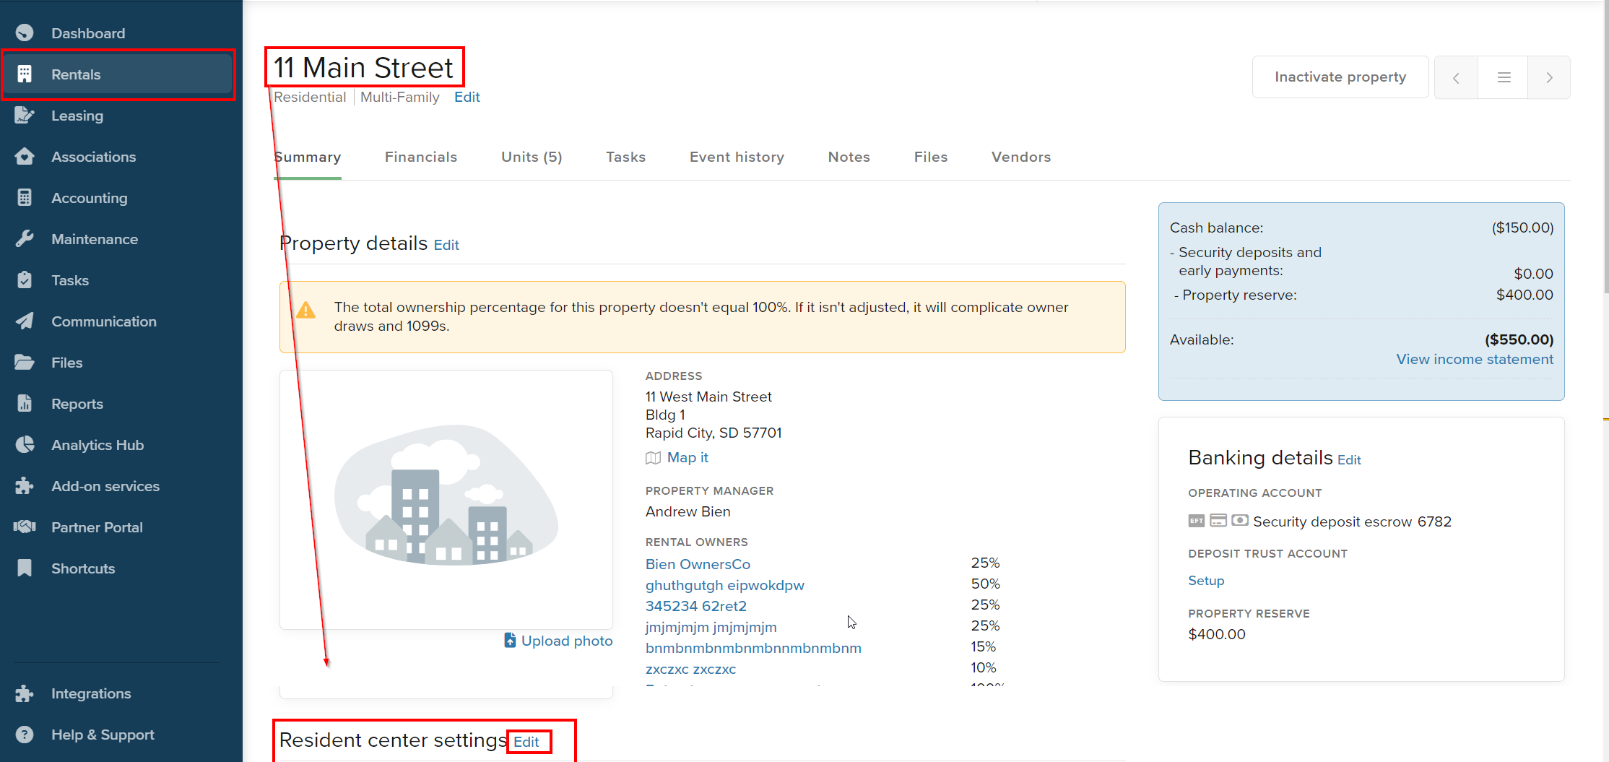Switch to the Financials tab
This screenshot has width=1609, height=762.
420,157
